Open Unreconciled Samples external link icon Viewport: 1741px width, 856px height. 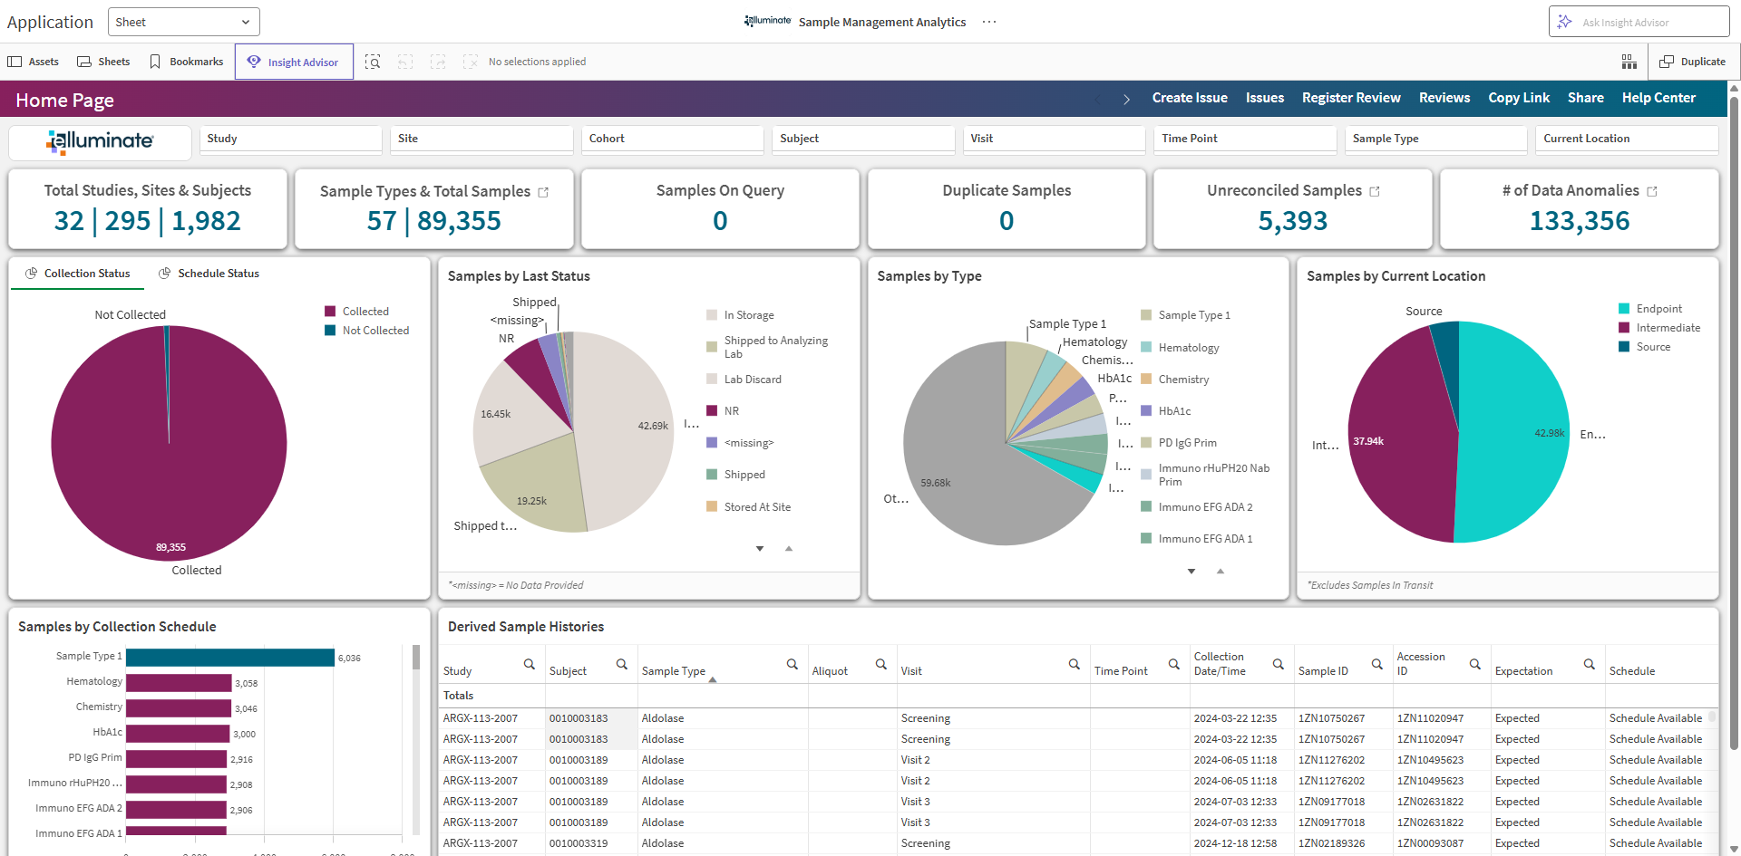pyautogui.click(x=1375, y=191)
